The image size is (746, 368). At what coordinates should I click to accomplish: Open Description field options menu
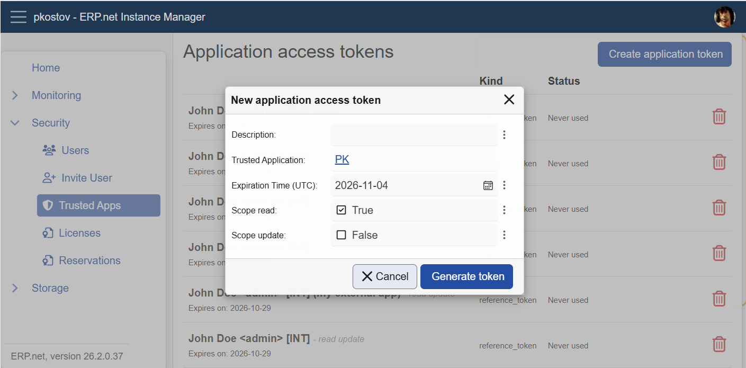pos(504,135)
